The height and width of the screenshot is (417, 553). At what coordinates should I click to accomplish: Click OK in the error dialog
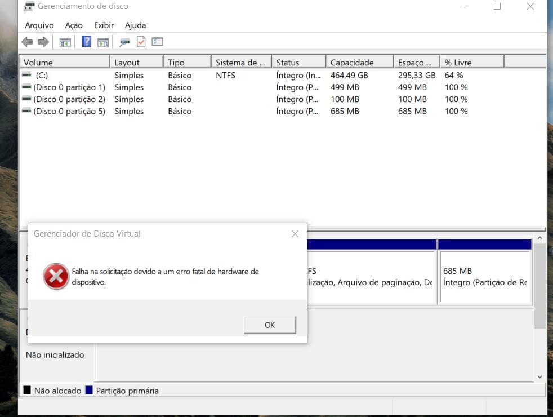pyautogui.click(x=270, y=325)
